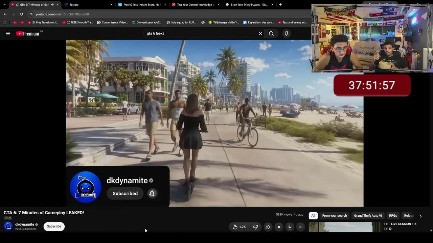Click the 37:51:57 red timer overlay

372,85
